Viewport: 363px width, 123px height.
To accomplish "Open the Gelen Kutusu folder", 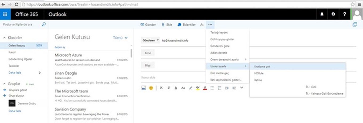I will point(24,45).
